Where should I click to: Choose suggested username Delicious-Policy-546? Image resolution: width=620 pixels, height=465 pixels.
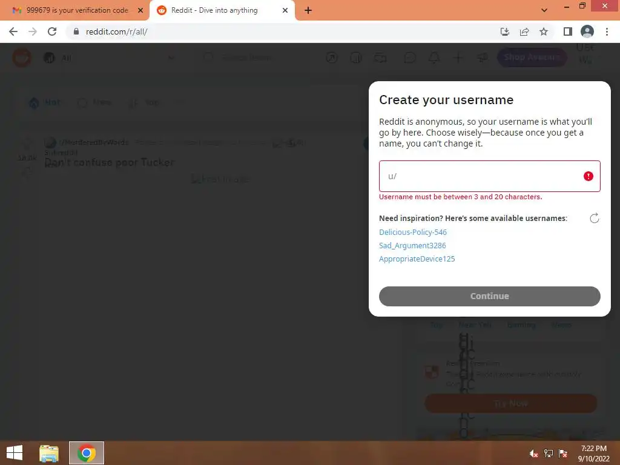click(x=413, y=232)
